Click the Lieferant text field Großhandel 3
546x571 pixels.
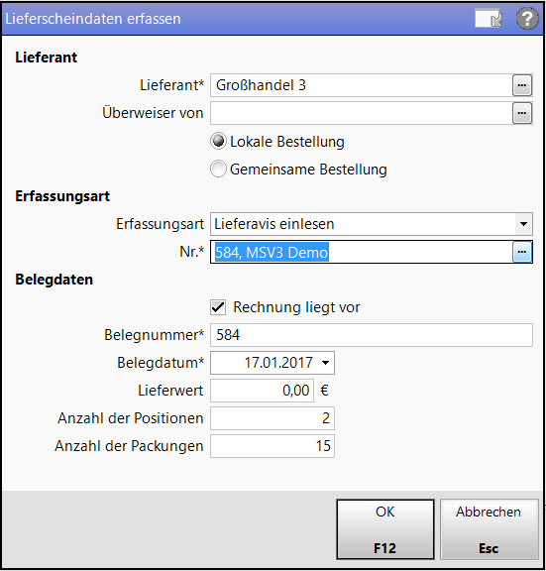(362, 85)
